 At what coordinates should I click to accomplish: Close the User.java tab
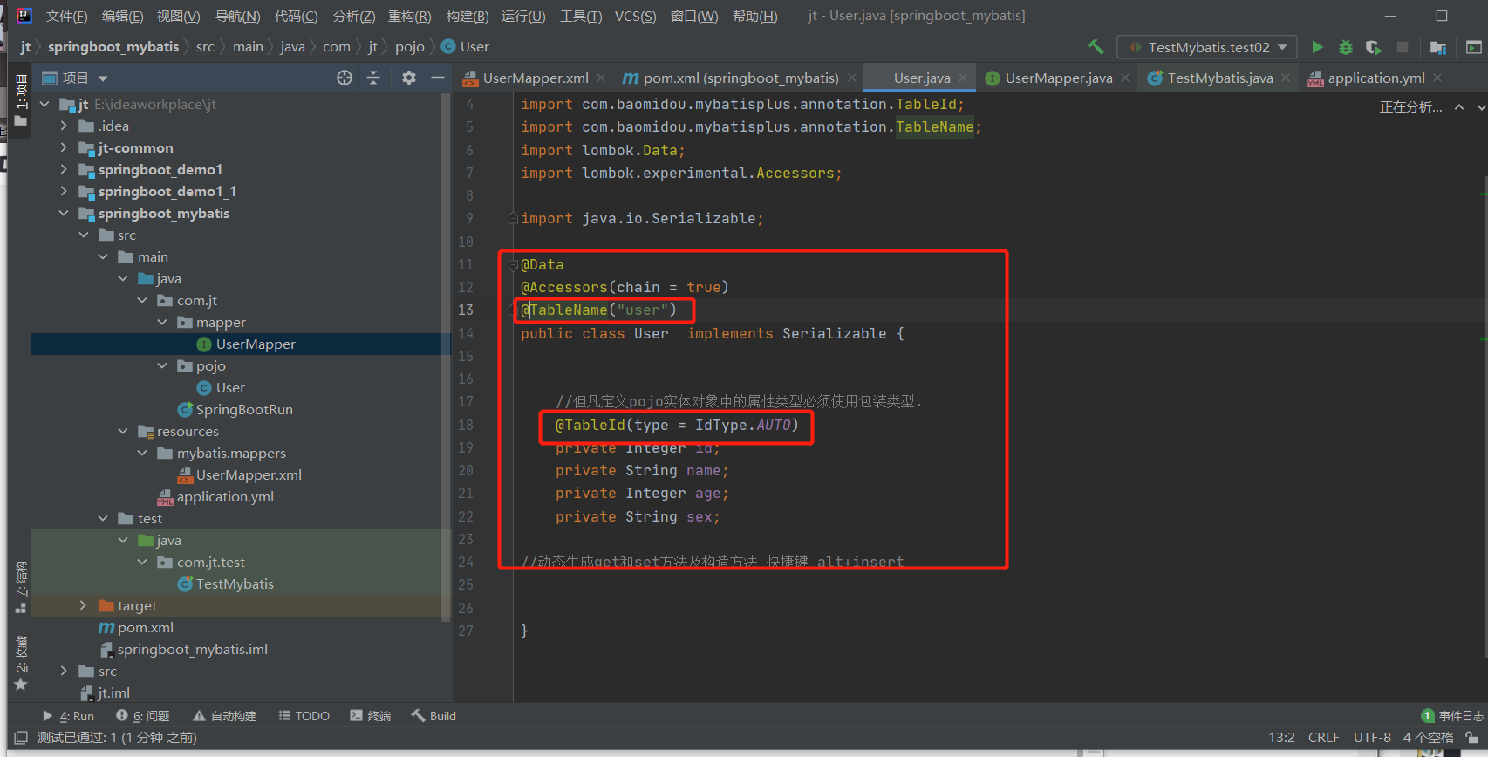pyautogui.click(x=963, y=78)
